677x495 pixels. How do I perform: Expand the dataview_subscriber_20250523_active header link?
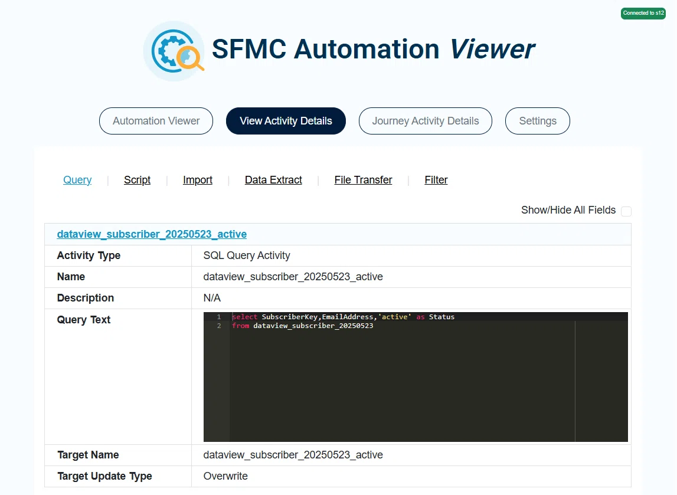[x=152, y=234]
